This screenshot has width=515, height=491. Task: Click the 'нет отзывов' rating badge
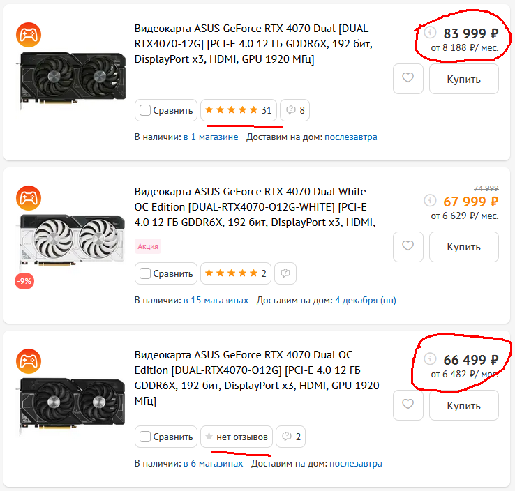[237, 437]
